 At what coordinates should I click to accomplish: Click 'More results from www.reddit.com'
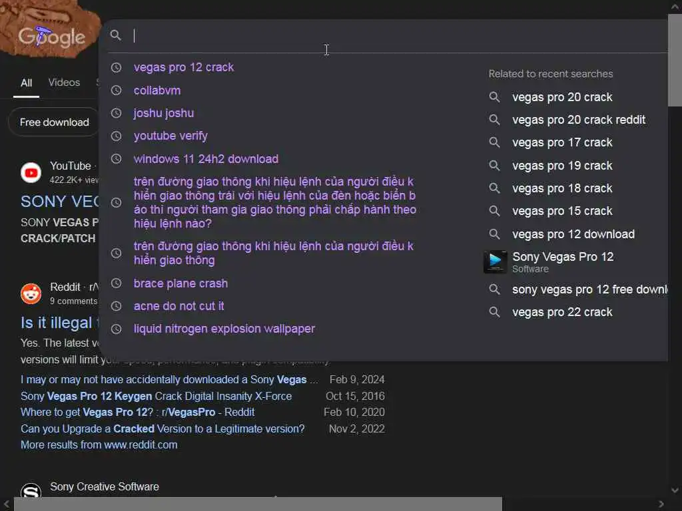[x=99, y=444]
